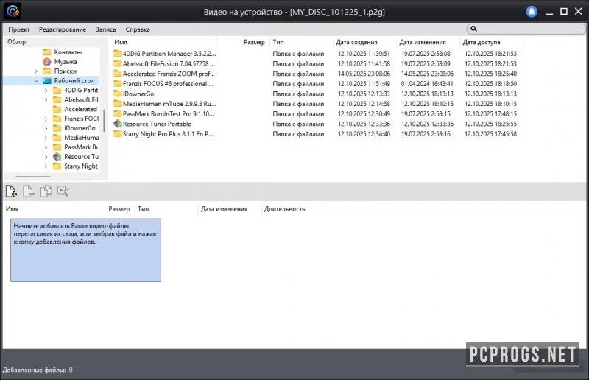Select the 4DDiG Partition Manager 3.5.2.2 row

[x=315, y=54]
